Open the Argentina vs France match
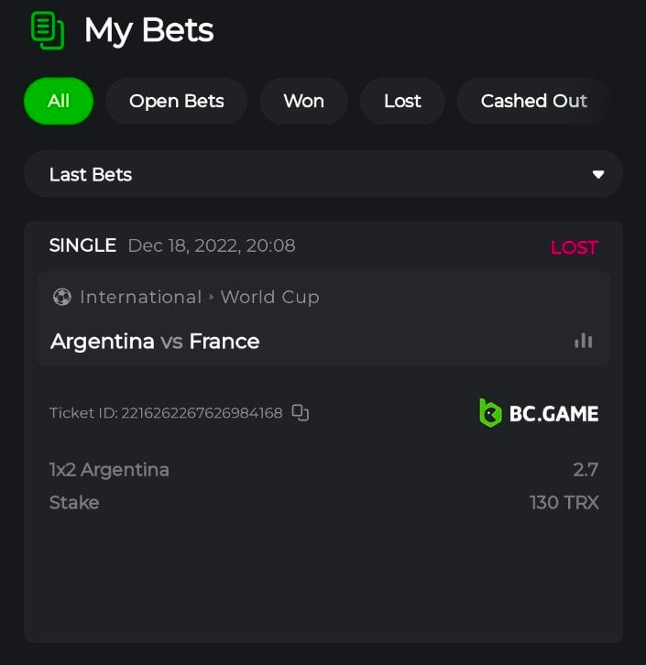646x665 pixels. tap(155, 342)
